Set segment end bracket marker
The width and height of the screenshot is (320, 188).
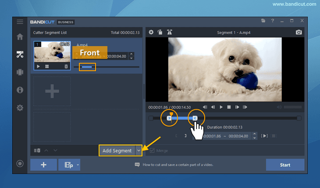pos(185,136)
